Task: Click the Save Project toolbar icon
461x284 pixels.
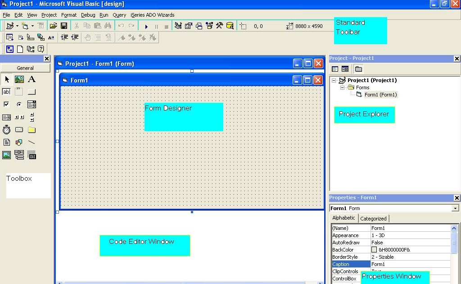Action: [x=64, y=26]
